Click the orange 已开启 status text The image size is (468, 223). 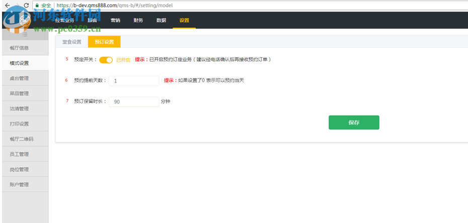click(x=123, y=60)
